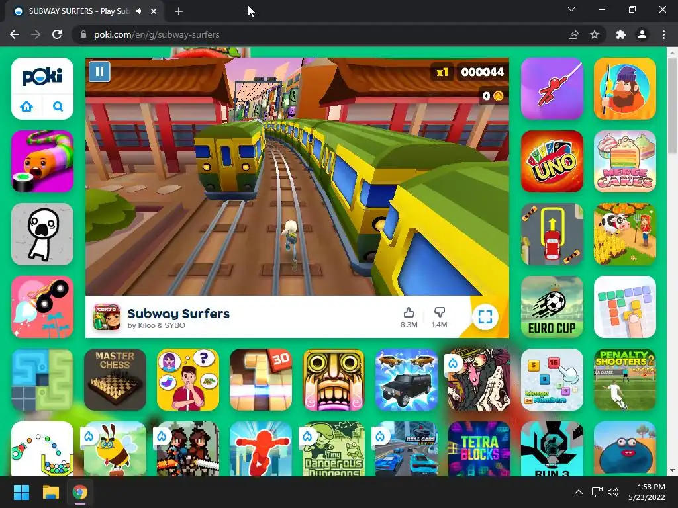Open the ball cup drop game
678x508 pixels.
point(42,449)
